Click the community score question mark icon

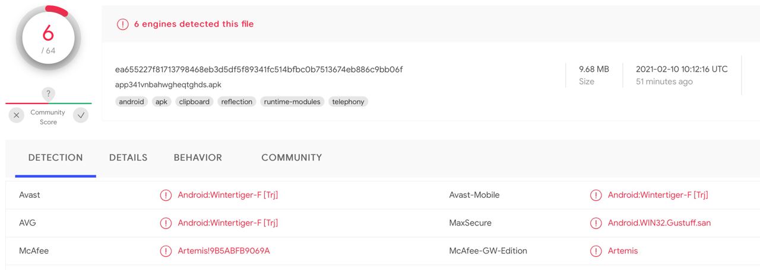pyautogui.click(x=49, y=94)
